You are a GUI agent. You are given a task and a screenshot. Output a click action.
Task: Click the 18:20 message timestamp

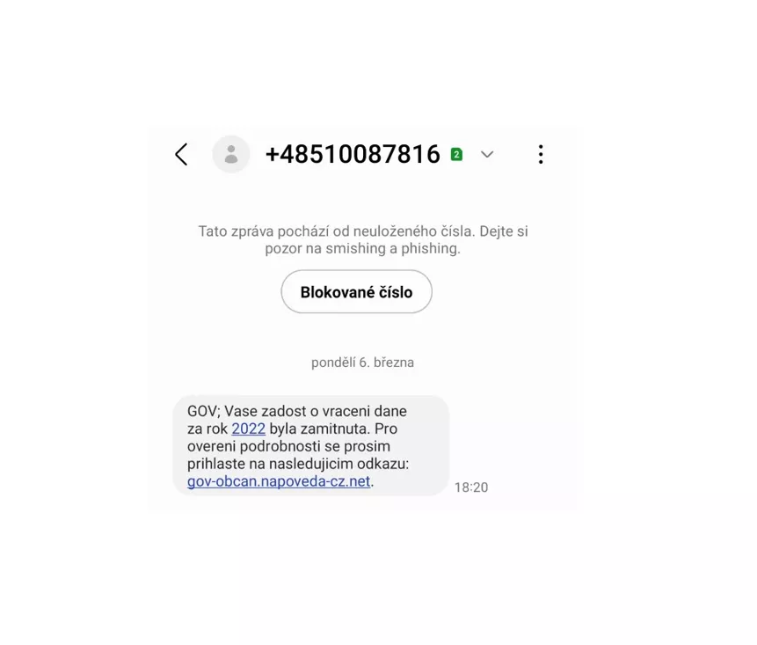[471, 487]
